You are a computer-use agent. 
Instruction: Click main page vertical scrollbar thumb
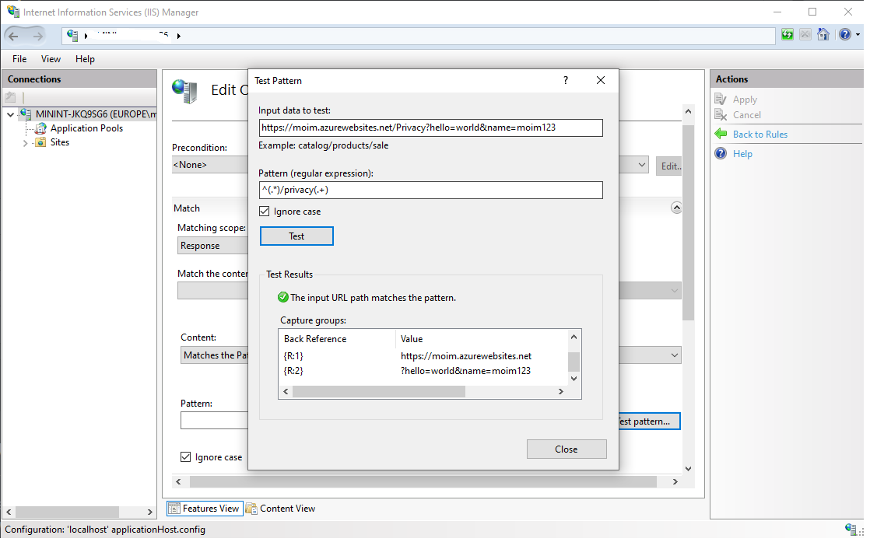(x=688, y=222)
